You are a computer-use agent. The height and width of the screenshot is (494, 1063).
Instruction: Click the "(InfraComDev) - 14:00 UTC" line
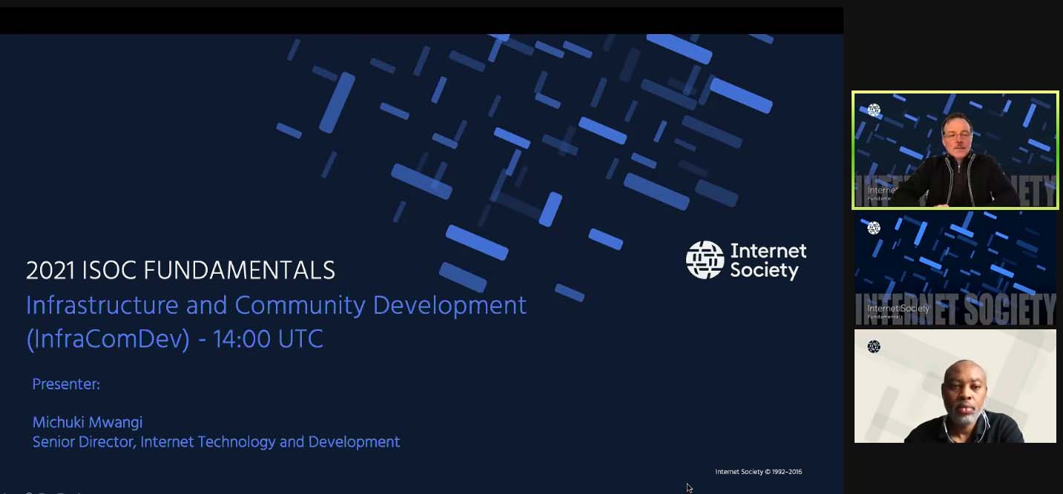click(x=174, y=340)
